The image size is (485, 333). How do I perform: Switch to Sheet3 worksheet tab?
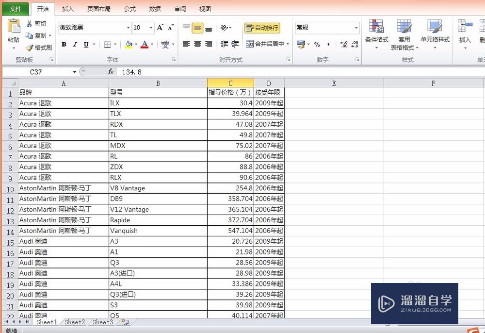103,322
